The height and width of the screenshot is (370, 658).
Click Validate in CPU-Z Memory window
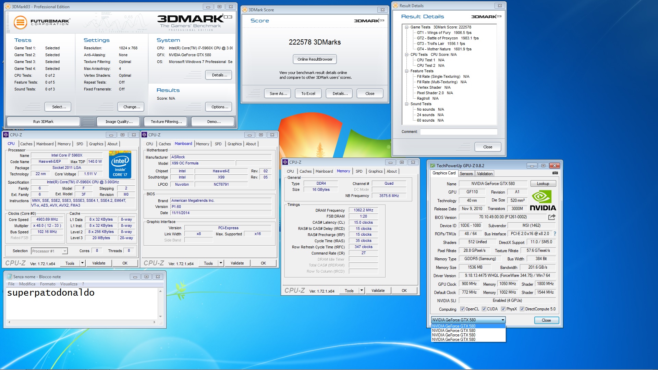[378, 291]
